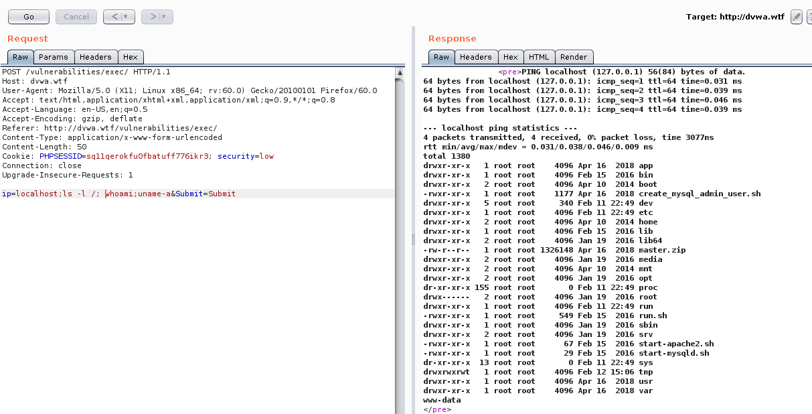The height and width of the screenshot is (414, 812).
Task: Click the boot directory listing row
Action: tap(541, 184)
